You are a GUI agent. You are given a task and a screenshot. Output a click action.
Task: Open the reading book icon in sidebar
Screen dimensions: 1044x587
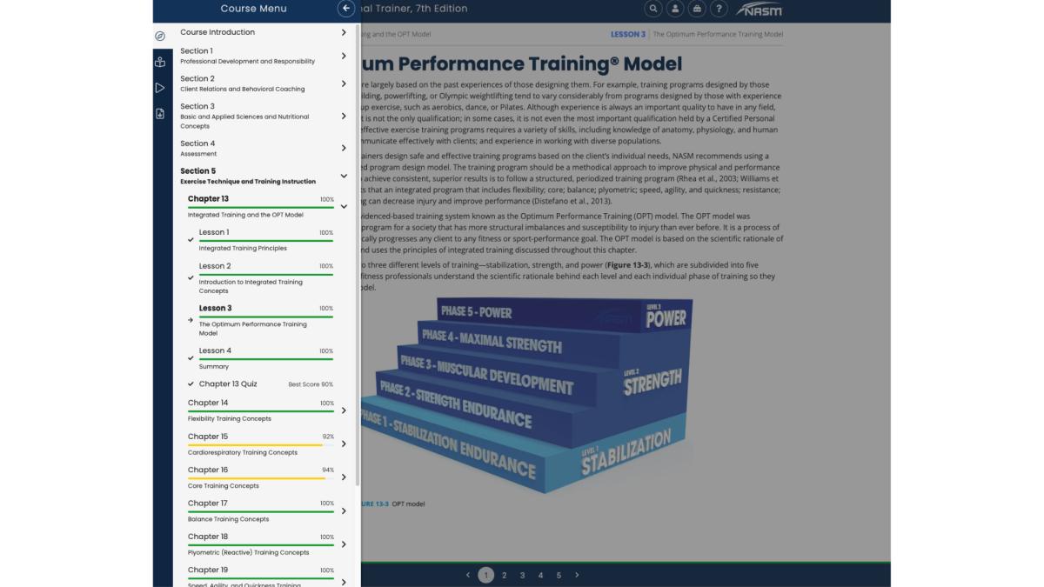(x=160, y=62)
